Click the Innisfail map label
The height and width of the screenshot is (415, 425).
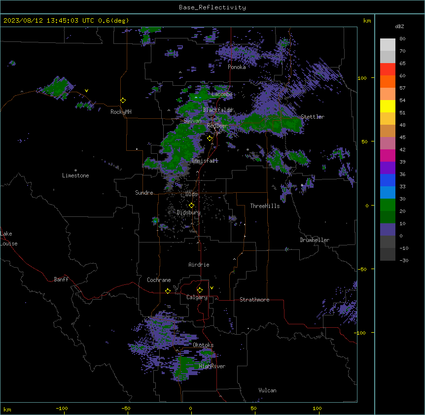pyautogui.click(x=205, y=161)
